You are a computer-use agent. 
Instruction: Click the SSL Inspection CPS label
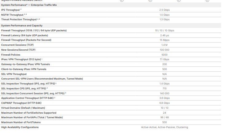(x=24, y=88)
